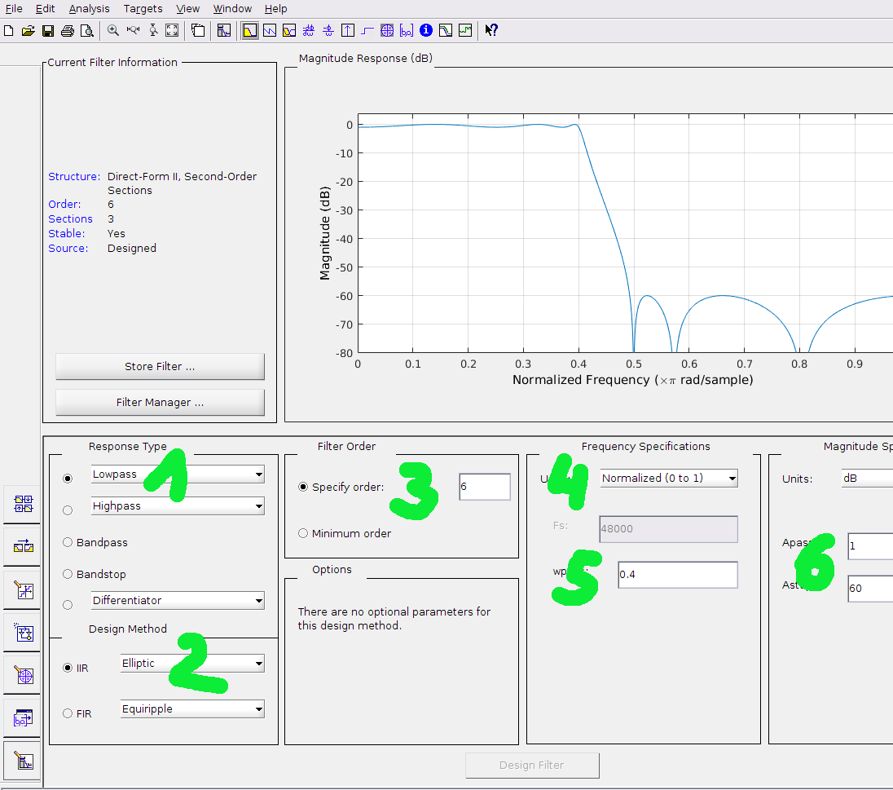Viewport: 893px width, 790px height.
Task: Open the Set Quantization Parameters sidebar panel
Action: [x=24, y=590]
